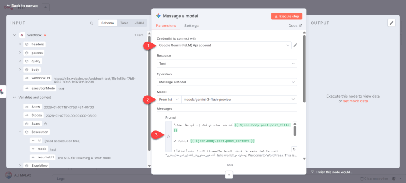This screenshot has height=183, width=406.
Task: Expand the query item
Action: (20, 61)
